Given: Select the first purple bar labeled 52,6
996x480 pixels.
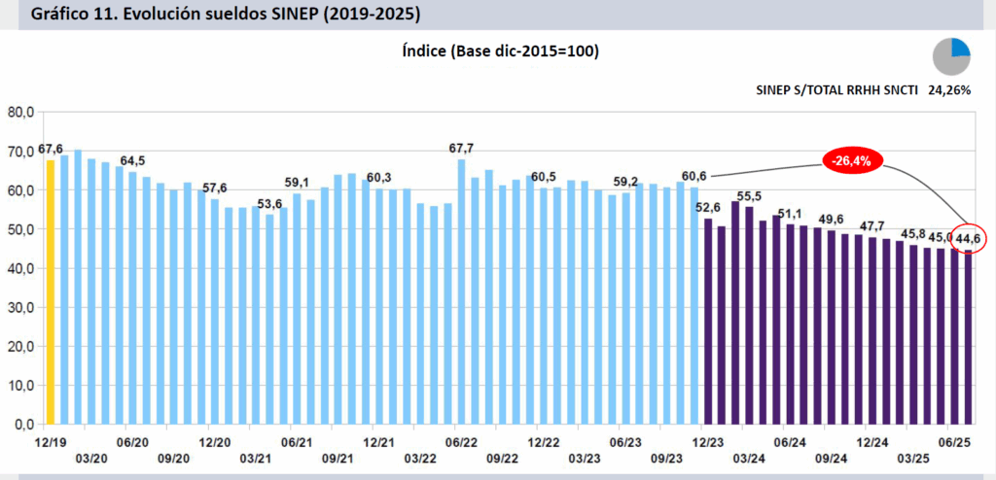Looking at the screenshot, I should pyautogui.click(x=708, y=322).
